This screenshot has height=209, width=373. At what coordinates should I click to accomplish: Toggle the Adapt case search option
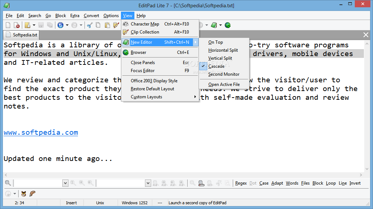click(x=277, y=183)
